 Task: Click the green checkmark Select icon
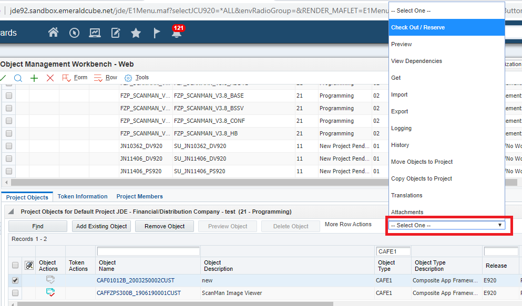coord(3,78)
